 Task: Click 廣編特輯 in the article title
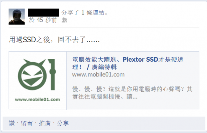point(104,67)
